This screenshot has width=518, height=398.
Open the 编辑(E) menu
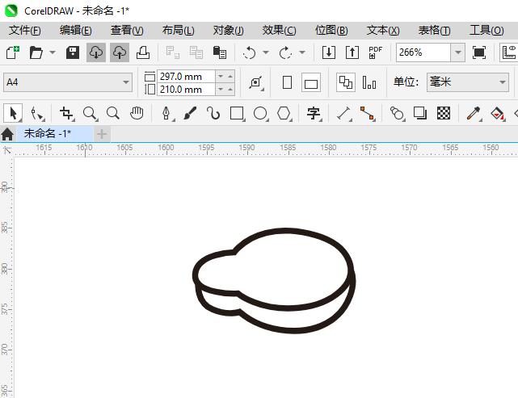[76, 31]
